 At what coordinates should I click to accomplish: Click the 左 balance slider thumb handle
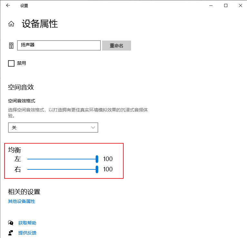[97, 159]
